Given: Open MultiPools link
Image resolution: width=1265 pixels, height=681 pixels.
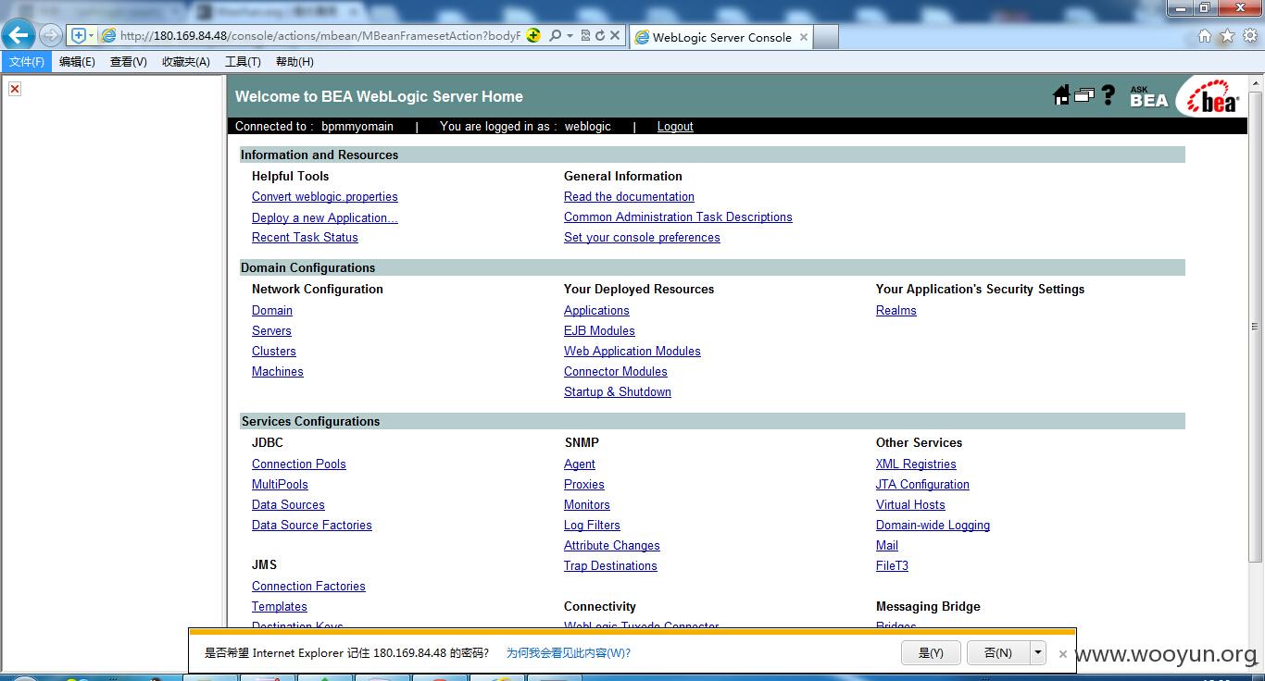Looking at the screenshot, I should point(280,485).
